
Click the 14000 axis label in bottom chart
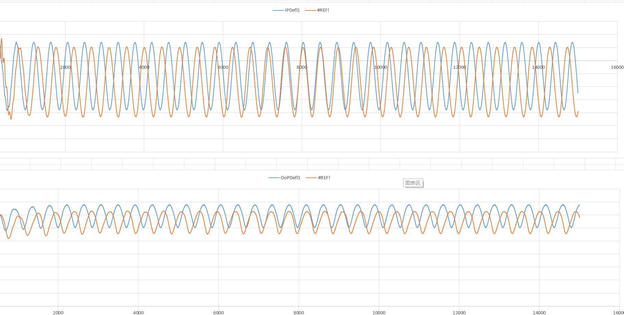click(x=539, y=313)
